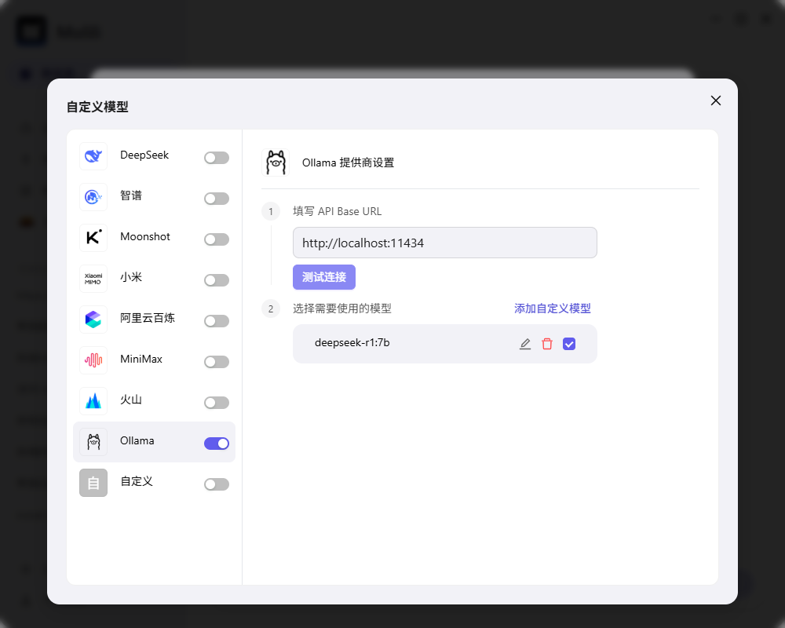Viewport: 785px width, 628px height.
Task: Click the DeepSeek whale logo icon
Action: [93, 156]
